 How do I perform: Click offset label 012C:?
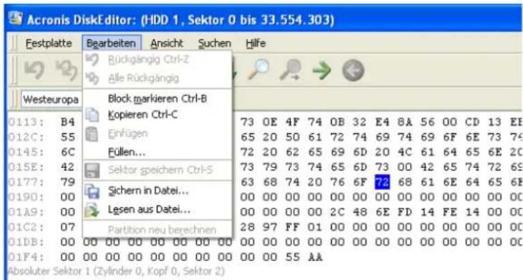point(26,137)
